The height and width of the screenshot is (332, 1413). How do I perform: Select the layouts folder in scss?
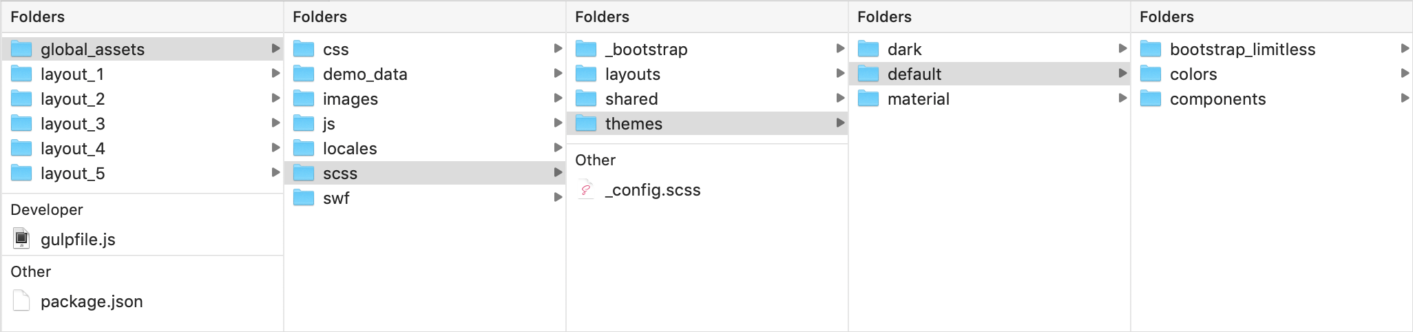707,74
